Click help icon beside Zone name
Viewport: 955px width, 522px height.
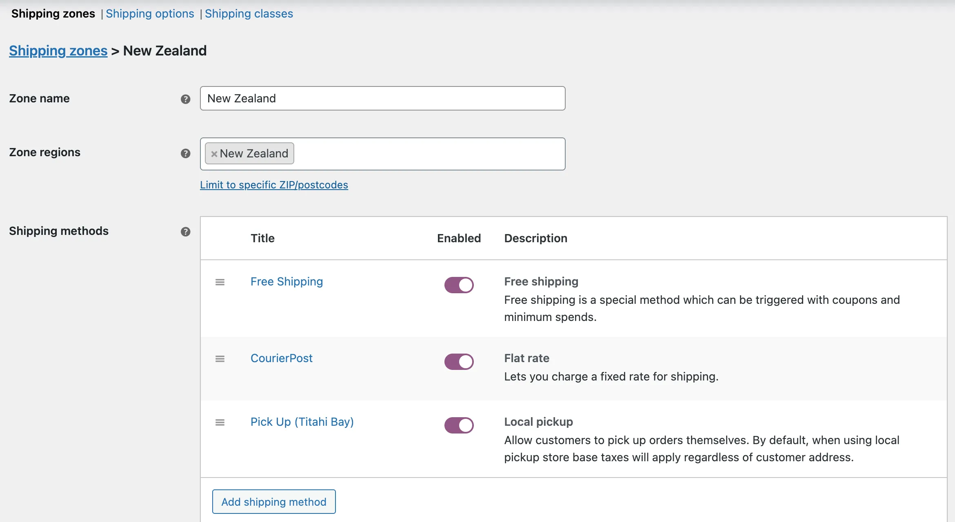pos(185,99)
